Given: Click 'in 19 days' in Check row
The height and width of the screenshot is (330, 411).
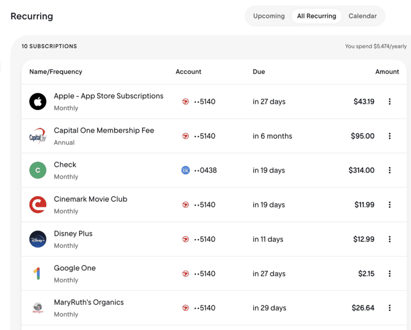Looking at the screenshot, I should (269, 170).
